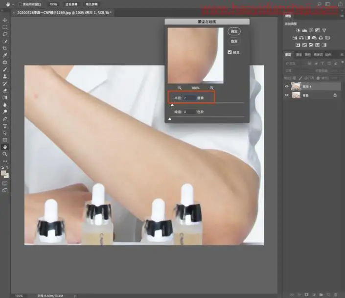The image size is (345, 298).
Task: Click the 取消 cancel button
Action: (234, 41)
